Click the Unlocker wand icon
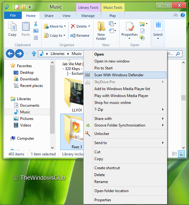The image size is (189, 205). coord(88,134)
